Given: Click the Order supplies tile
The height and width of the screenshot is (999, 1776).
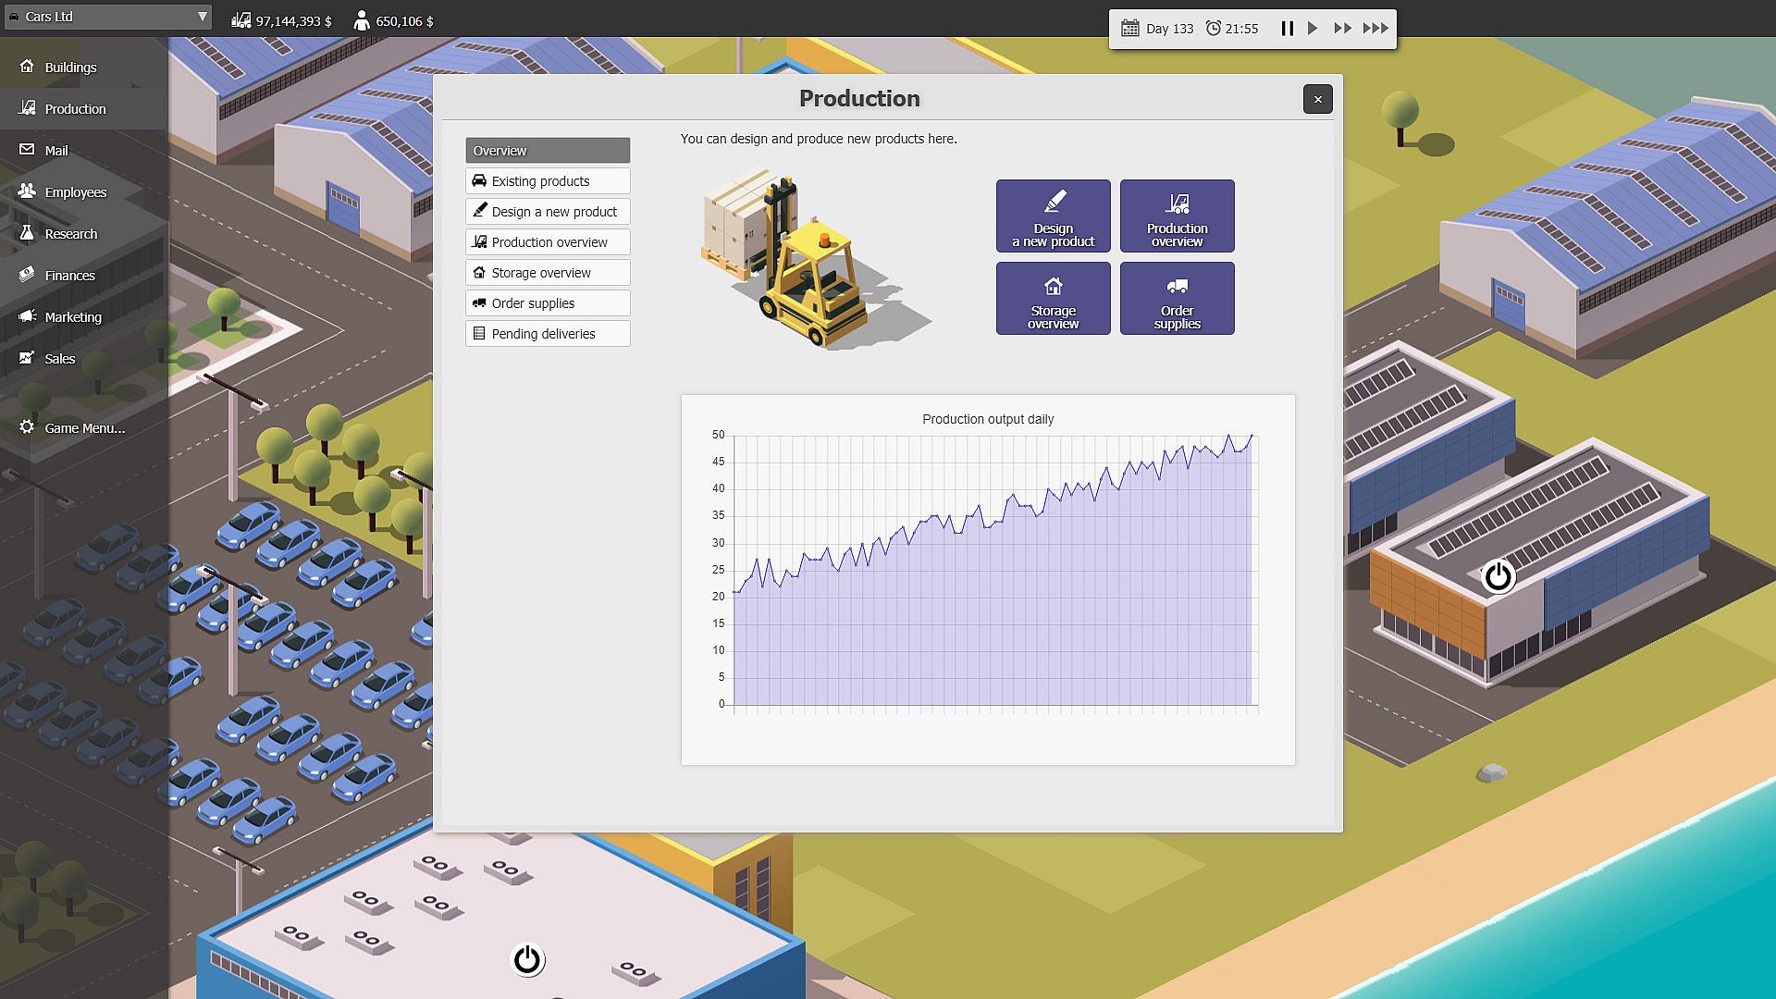Looking at the screenshot, I should 1177,299.
